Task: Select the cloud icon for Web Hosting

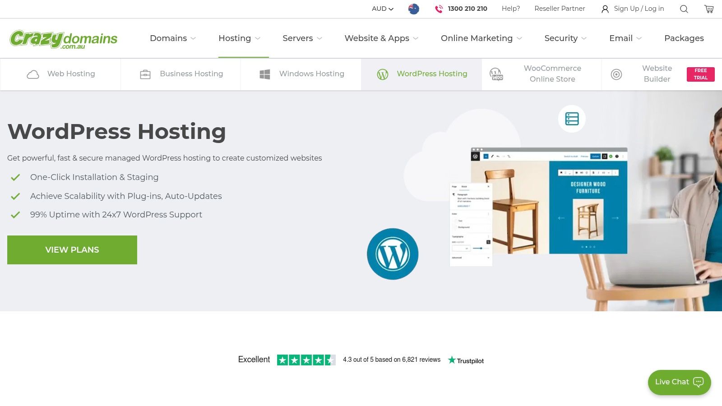Action: 34,74
